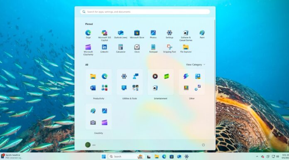Open the Clock app
This screenshot has height=160, width=289.
click(x=137, y=49)
